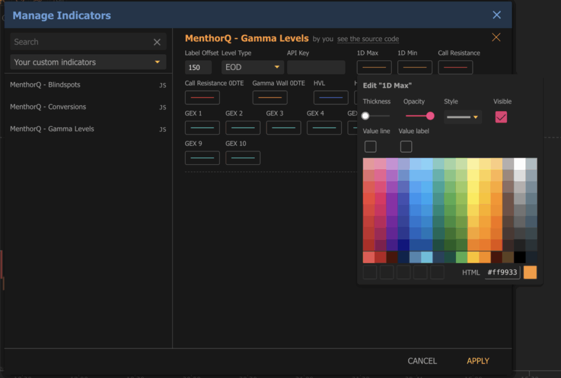
Task: Open the 1D Min line style editor
Action: click(x=415, y=67)
